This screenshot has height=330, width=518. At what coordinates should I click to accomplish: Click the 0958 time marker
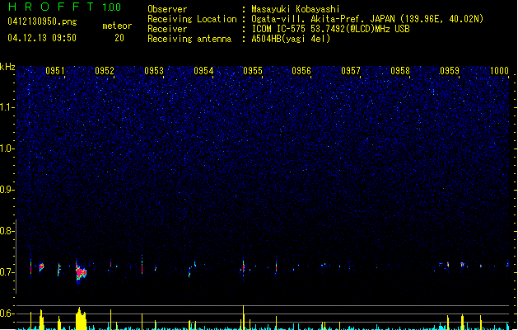coord(400,71)
